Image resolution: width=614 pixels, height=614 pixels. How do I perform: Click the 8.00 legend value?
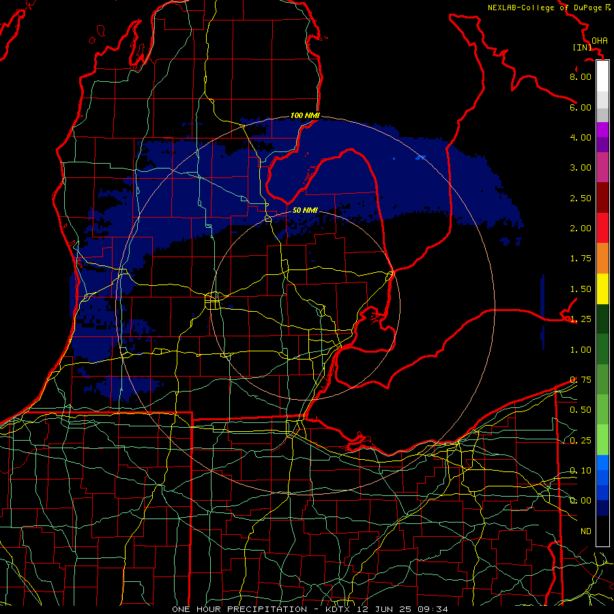coord(581,76)
